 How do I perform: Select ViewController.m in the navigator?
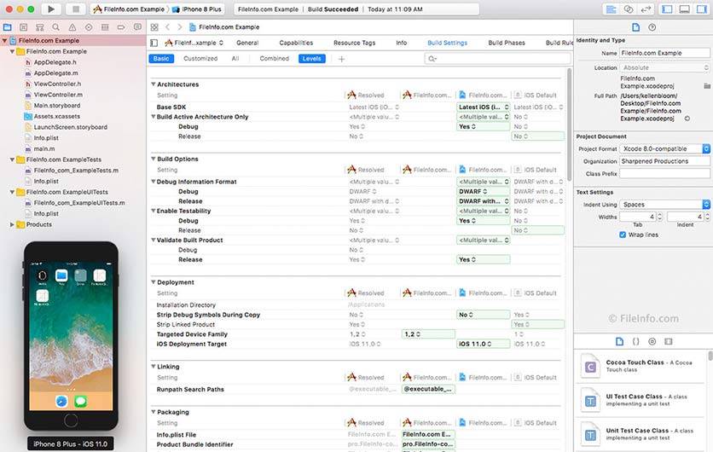point(56,95)
